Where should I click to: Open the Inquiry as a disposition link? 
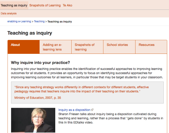point(74,110)
